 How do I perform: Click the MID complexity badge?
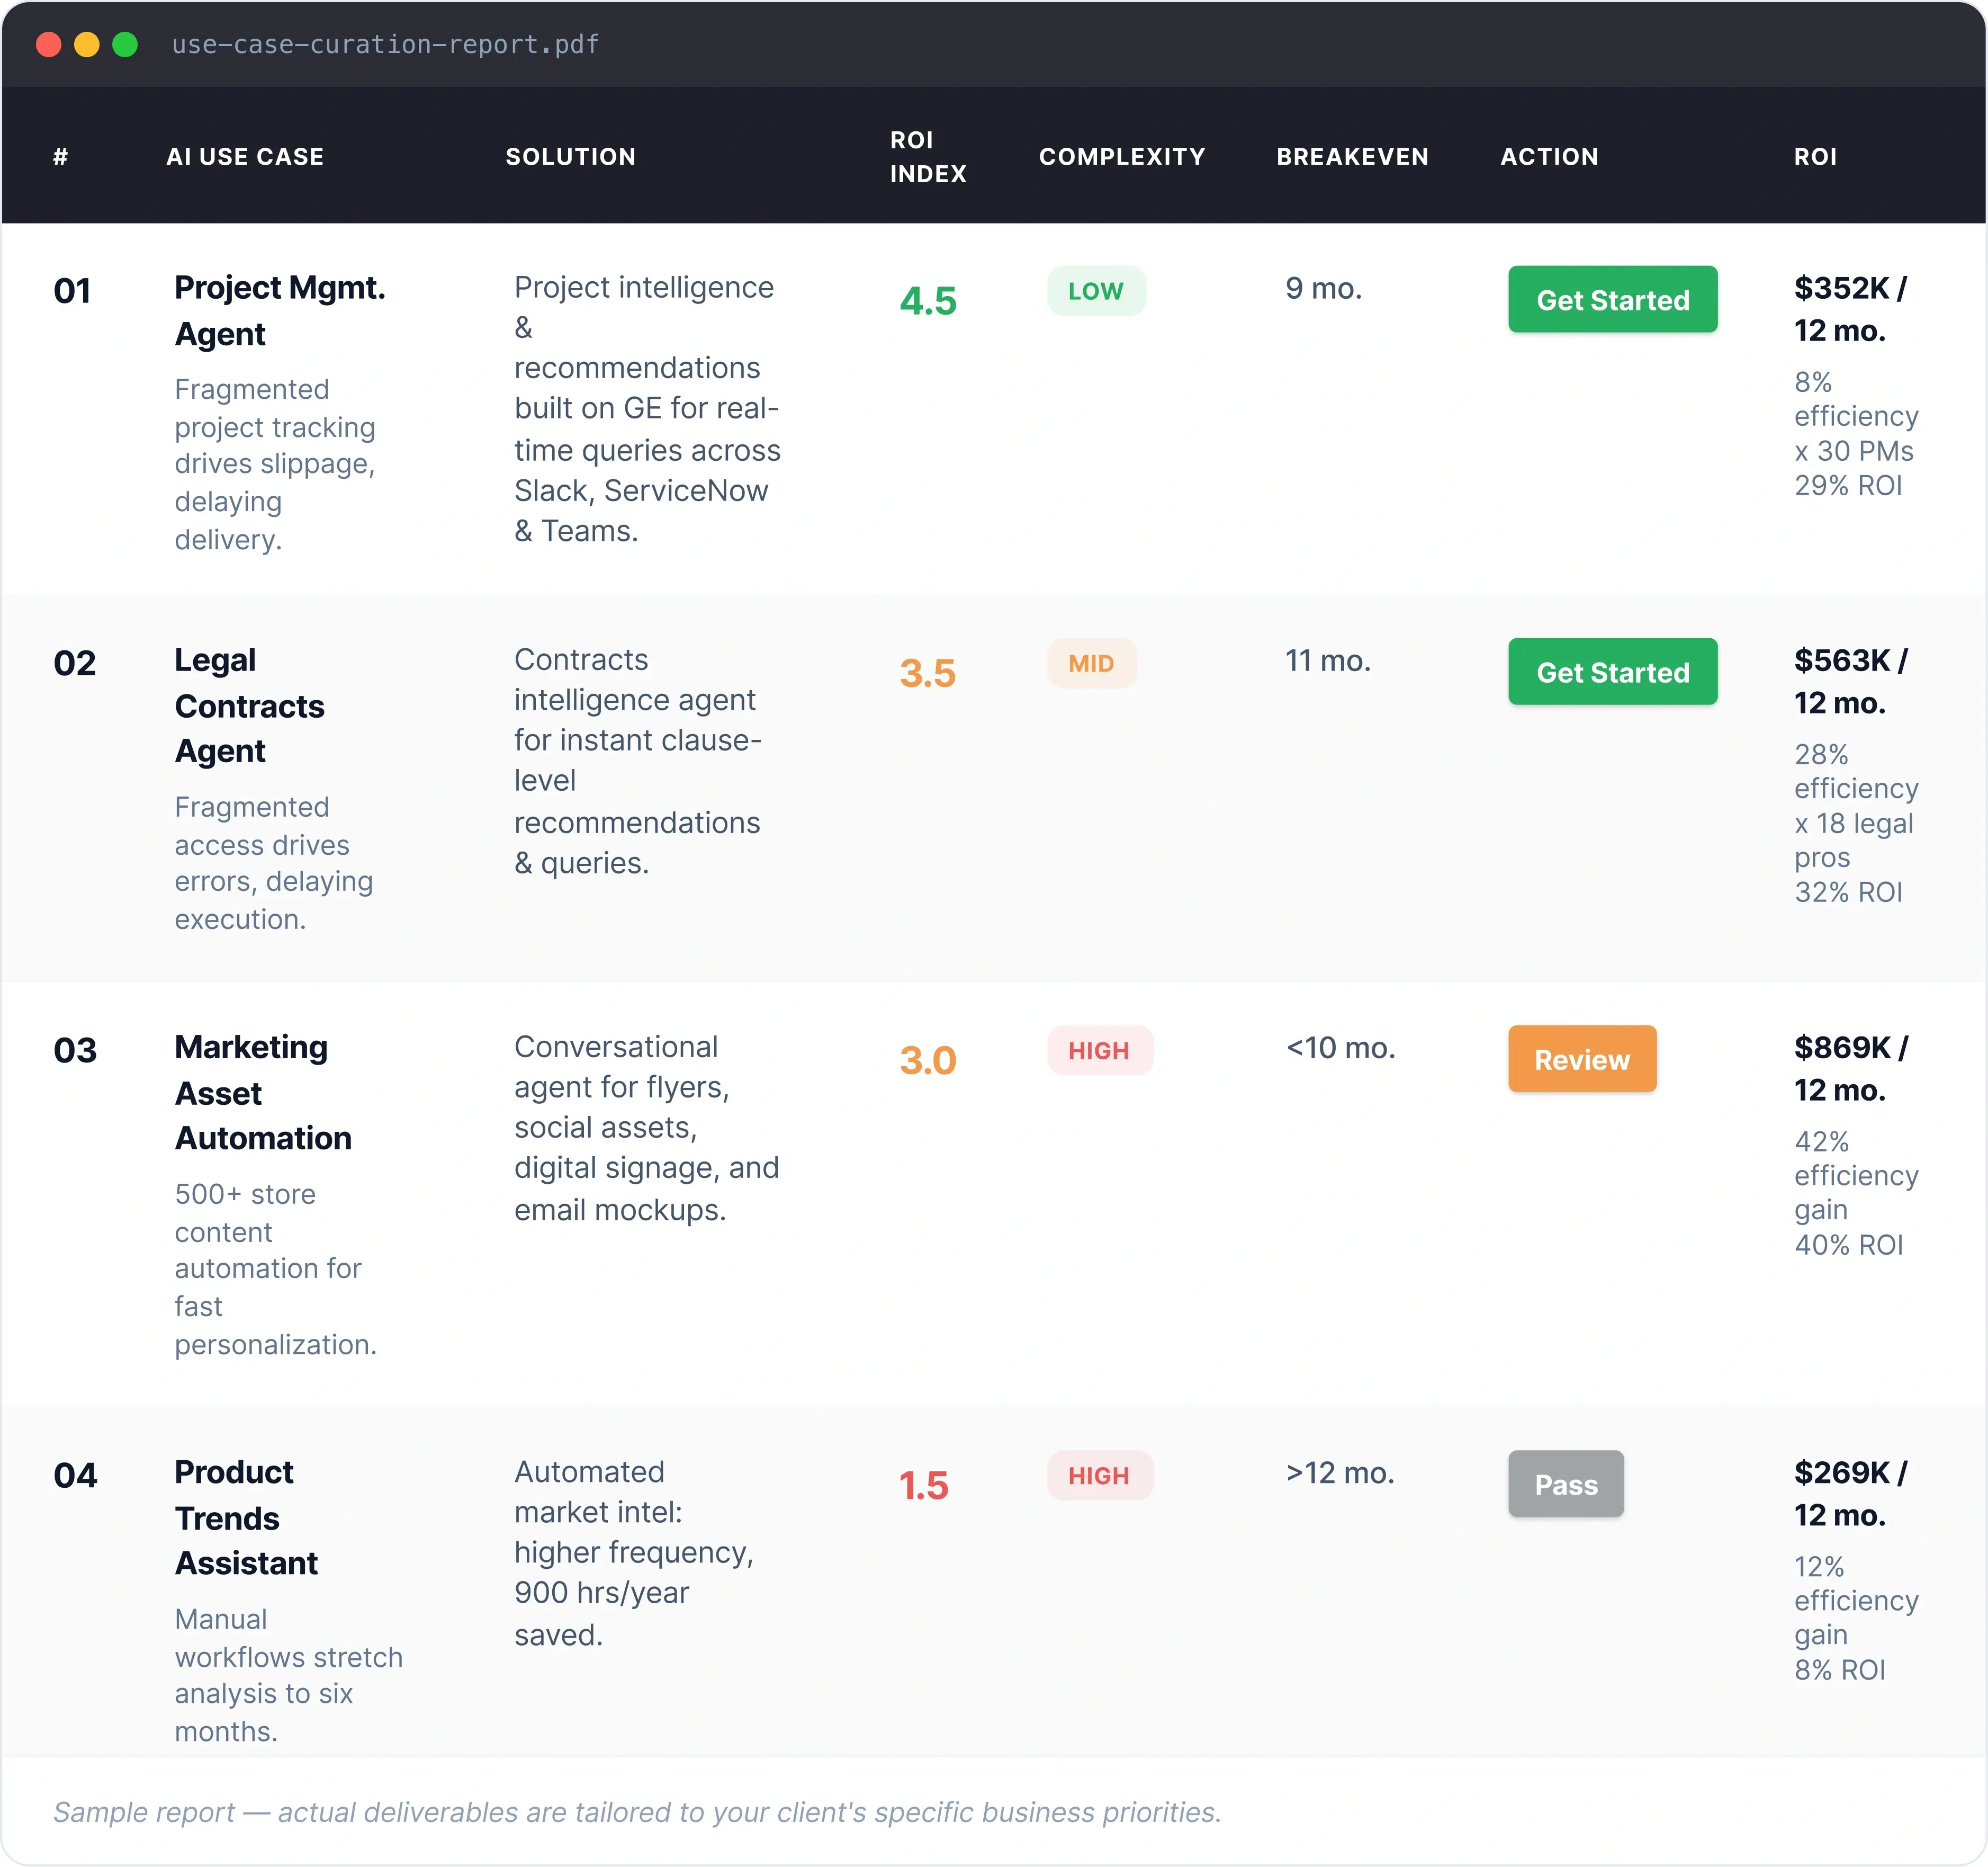tap(1091, 663)
